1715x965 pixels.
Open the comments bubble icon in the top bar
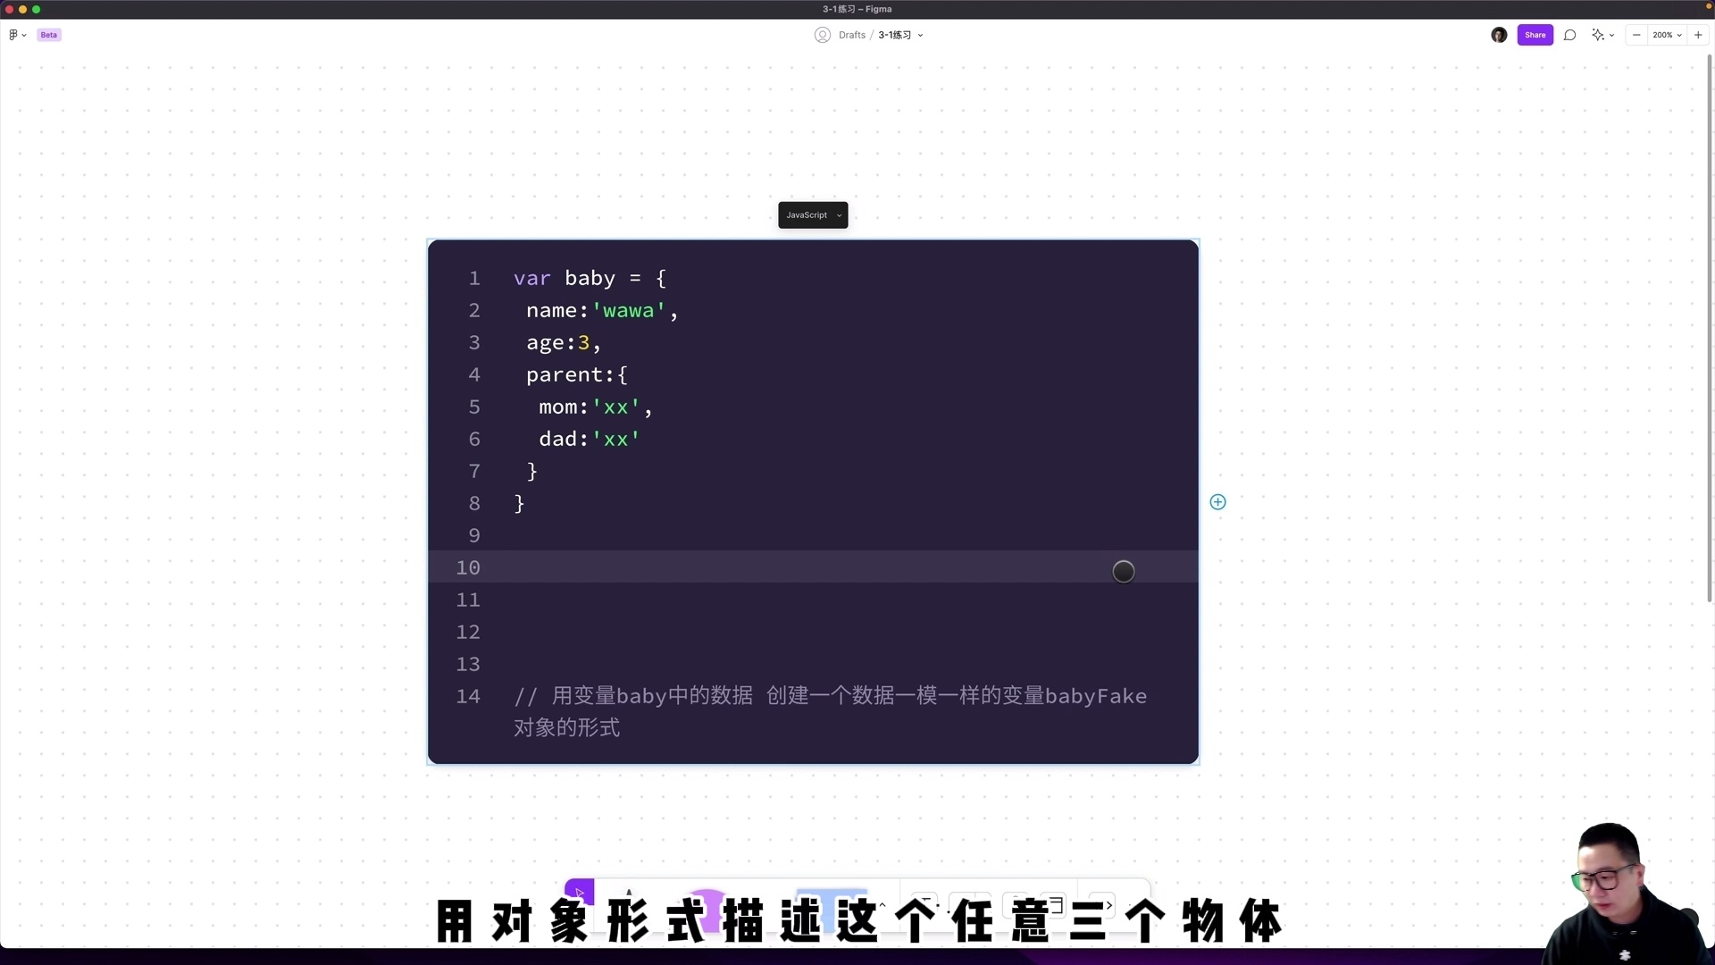tap(1569, 35)
